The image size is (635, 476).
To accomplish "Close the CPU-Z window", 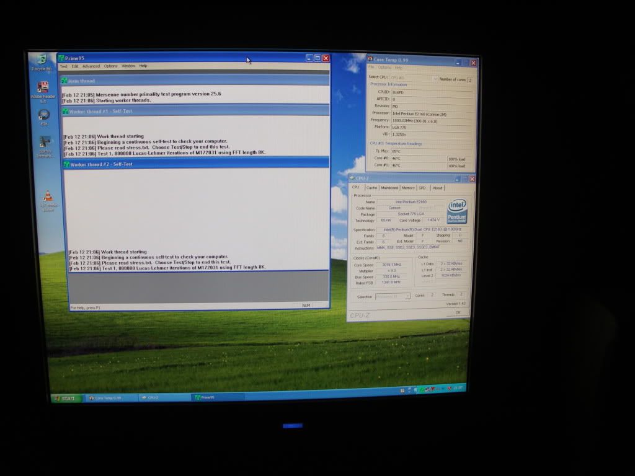I will [472, 179].
